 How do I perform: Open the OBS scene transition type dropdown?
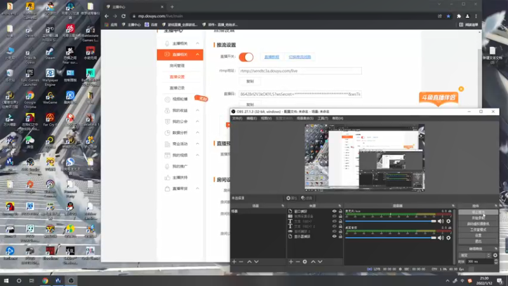pyautogui.click(x=475, y=255)
